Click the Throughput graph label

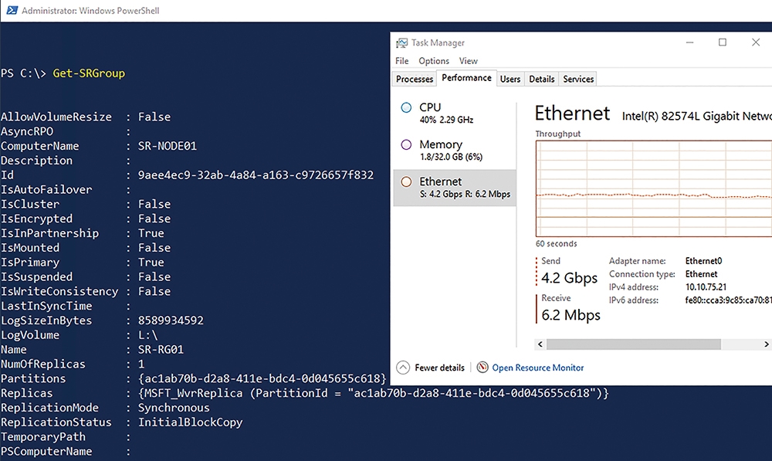[x=558, y=134]
